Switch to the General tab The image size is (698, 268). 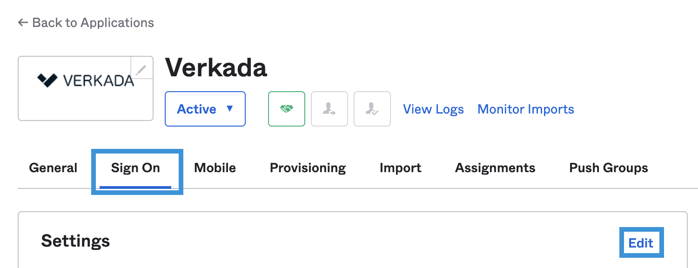pos(53,168)
